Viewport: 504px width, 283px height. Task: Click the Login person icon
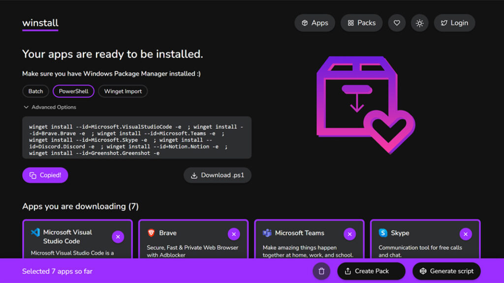445,23
